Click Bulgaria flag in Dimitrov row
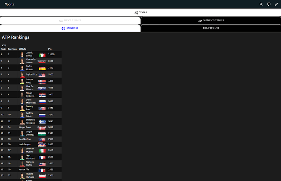 pos(42,134)
